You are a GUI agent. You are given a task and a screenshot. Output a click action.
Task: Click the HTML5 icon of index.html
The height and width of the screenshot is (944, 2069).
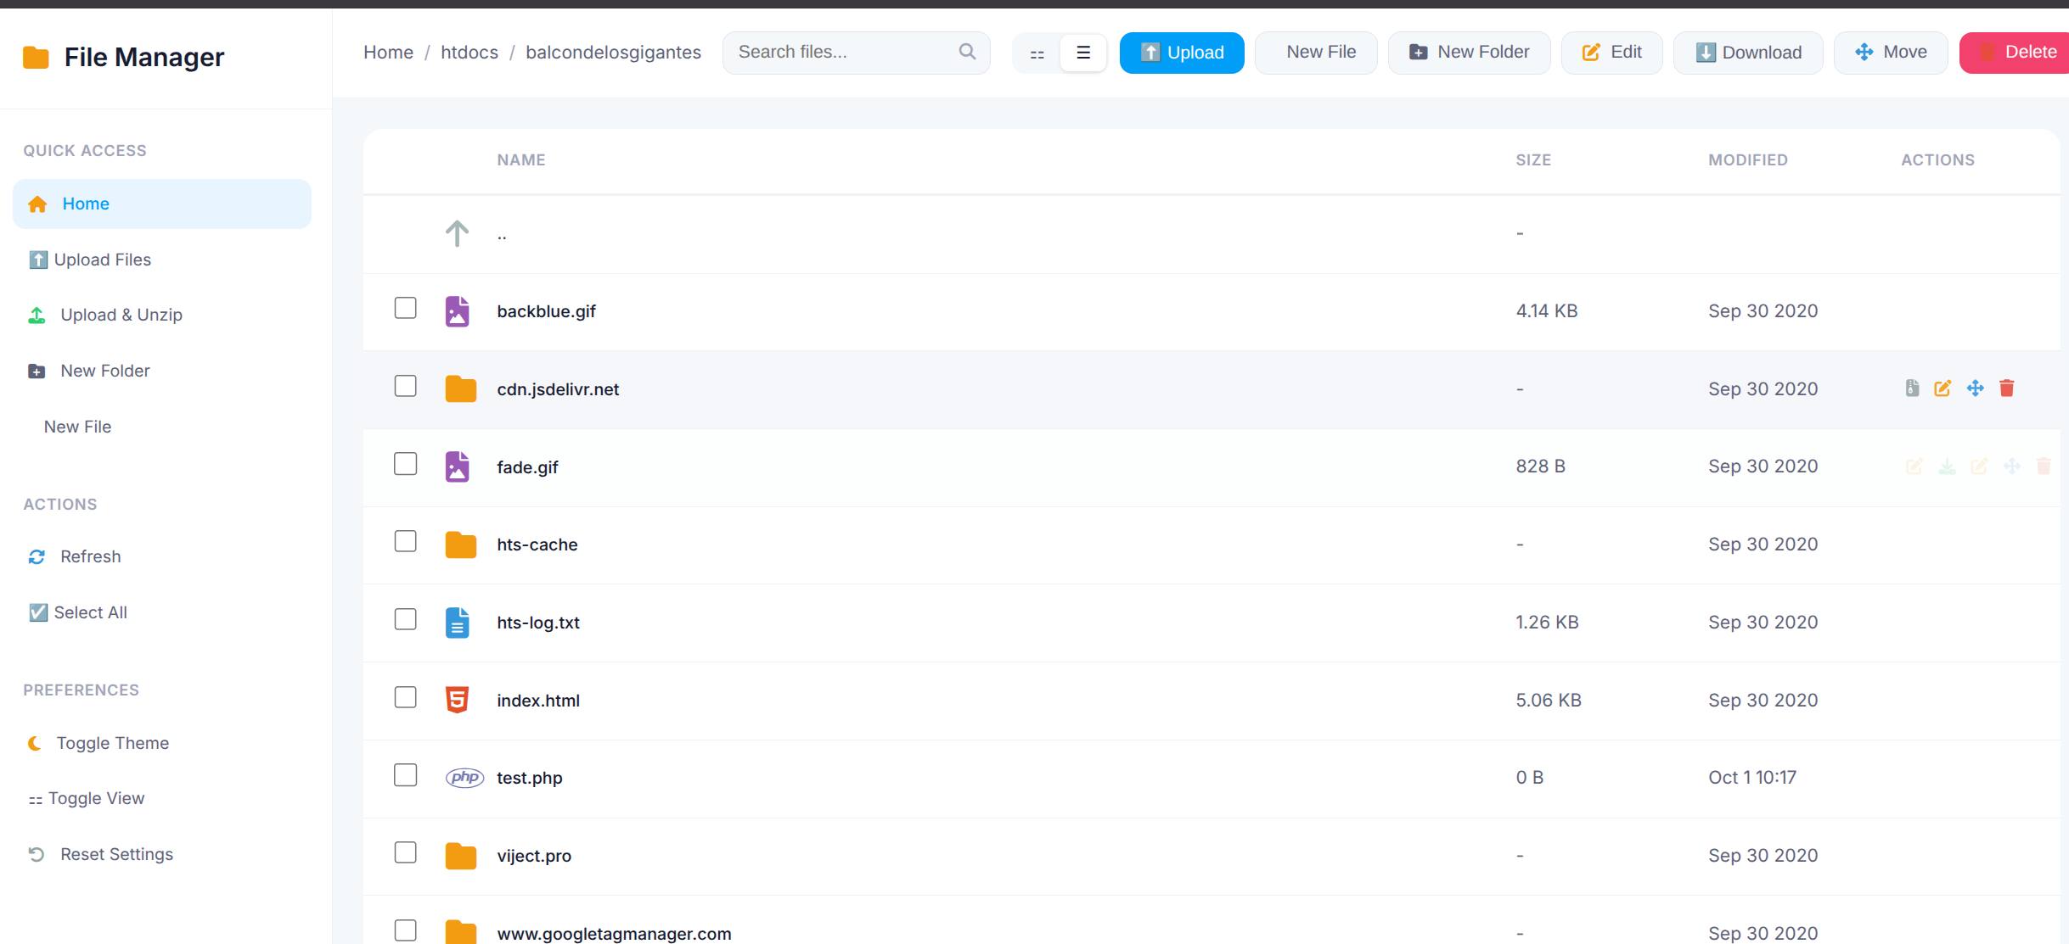pyautogui.click(x=457, y=700)
